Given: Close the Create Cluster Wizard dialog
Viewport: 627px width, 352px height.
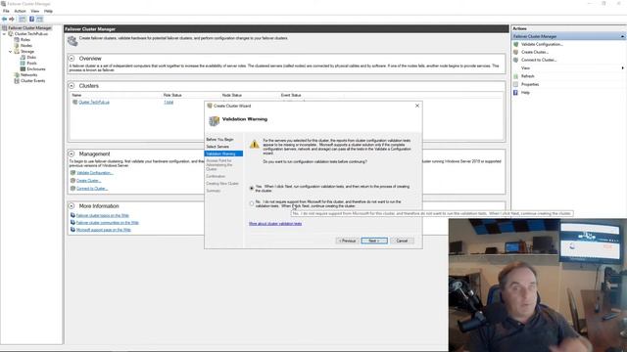Looking at the screenshot, I should [x=417, y=106].
